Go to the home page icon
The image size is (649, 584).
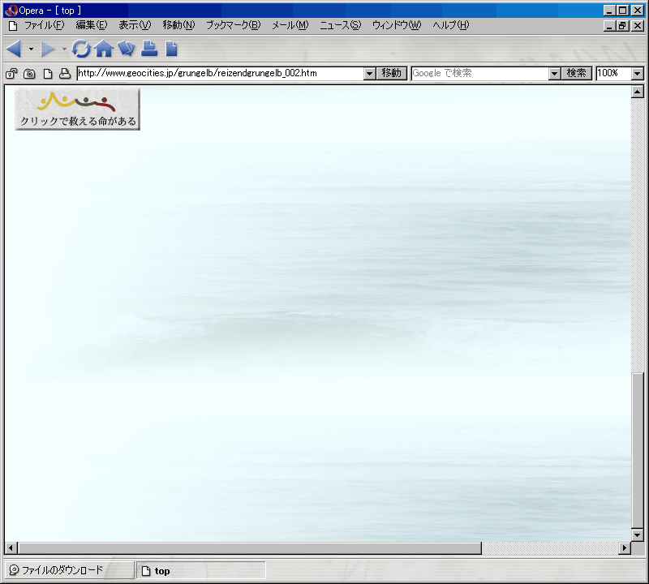click(x=104, y=49)
